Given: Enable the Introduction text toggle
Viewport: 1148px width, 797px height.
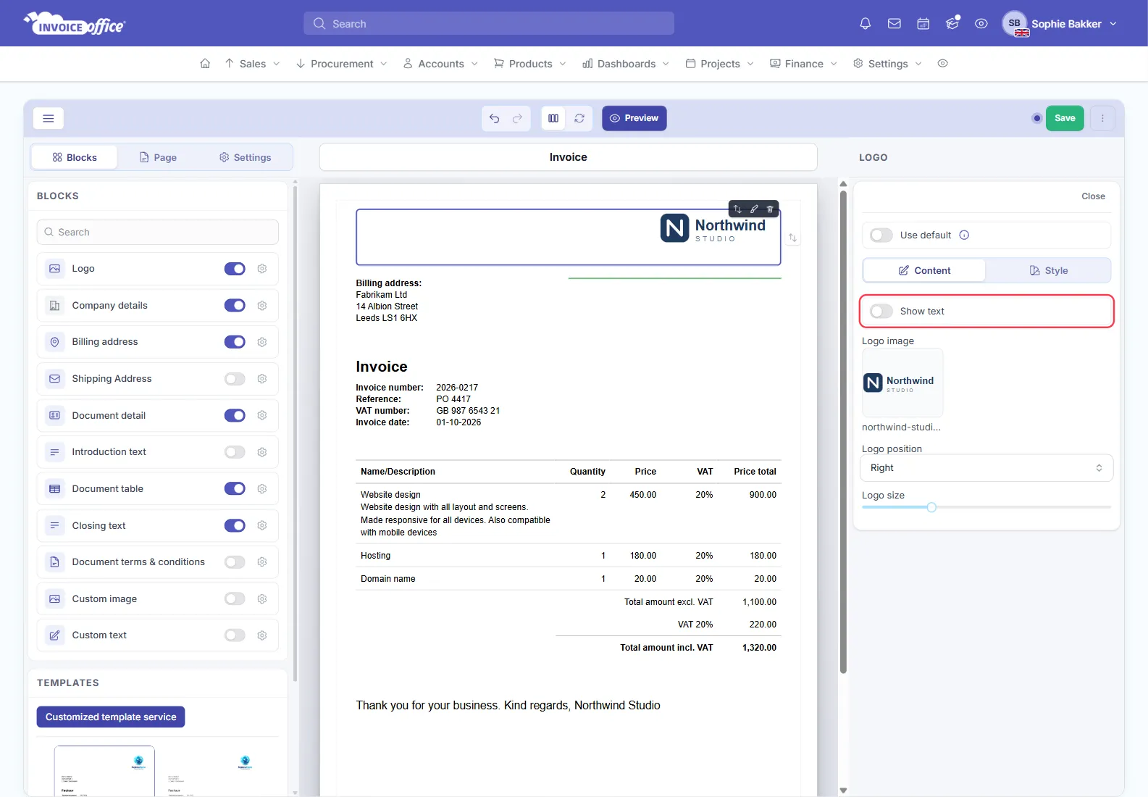Looking at the screenshot, I should (235, 452).
